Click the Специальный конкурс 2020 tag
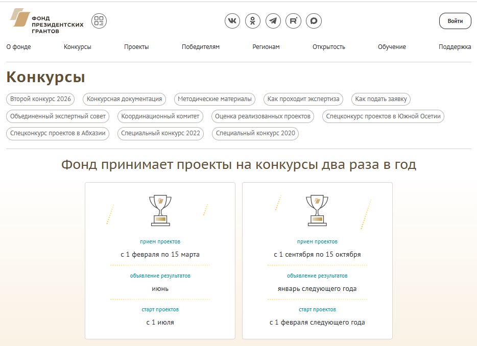 point(255,134)
